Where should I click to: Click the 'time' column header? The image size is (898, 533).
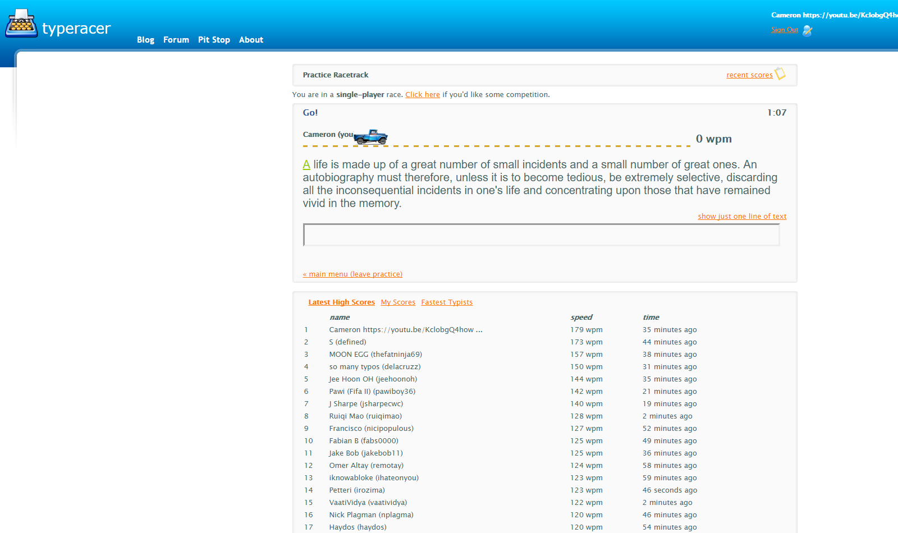[x=651, y=318]
